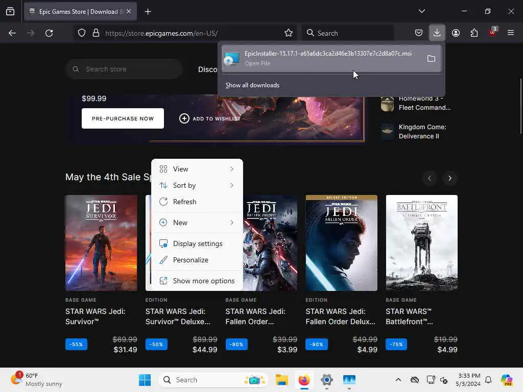Screen dimensions: 523x392
Task: Toggle the Downloads panel button
Action: (437, 33)
